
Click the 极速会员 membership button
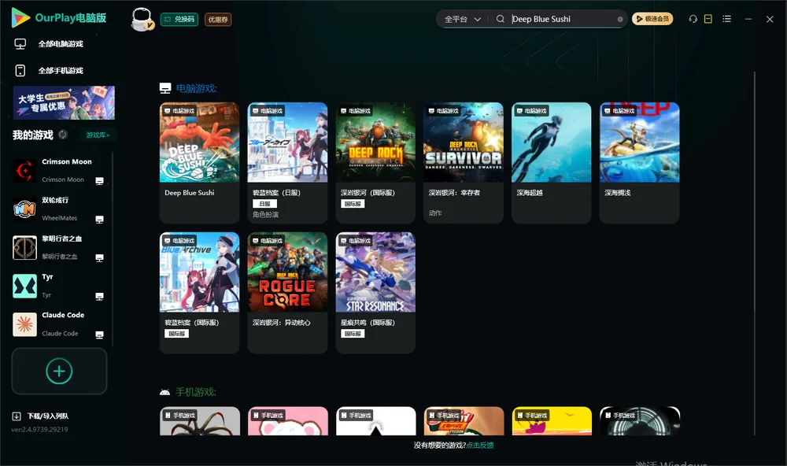click(652, 19)
